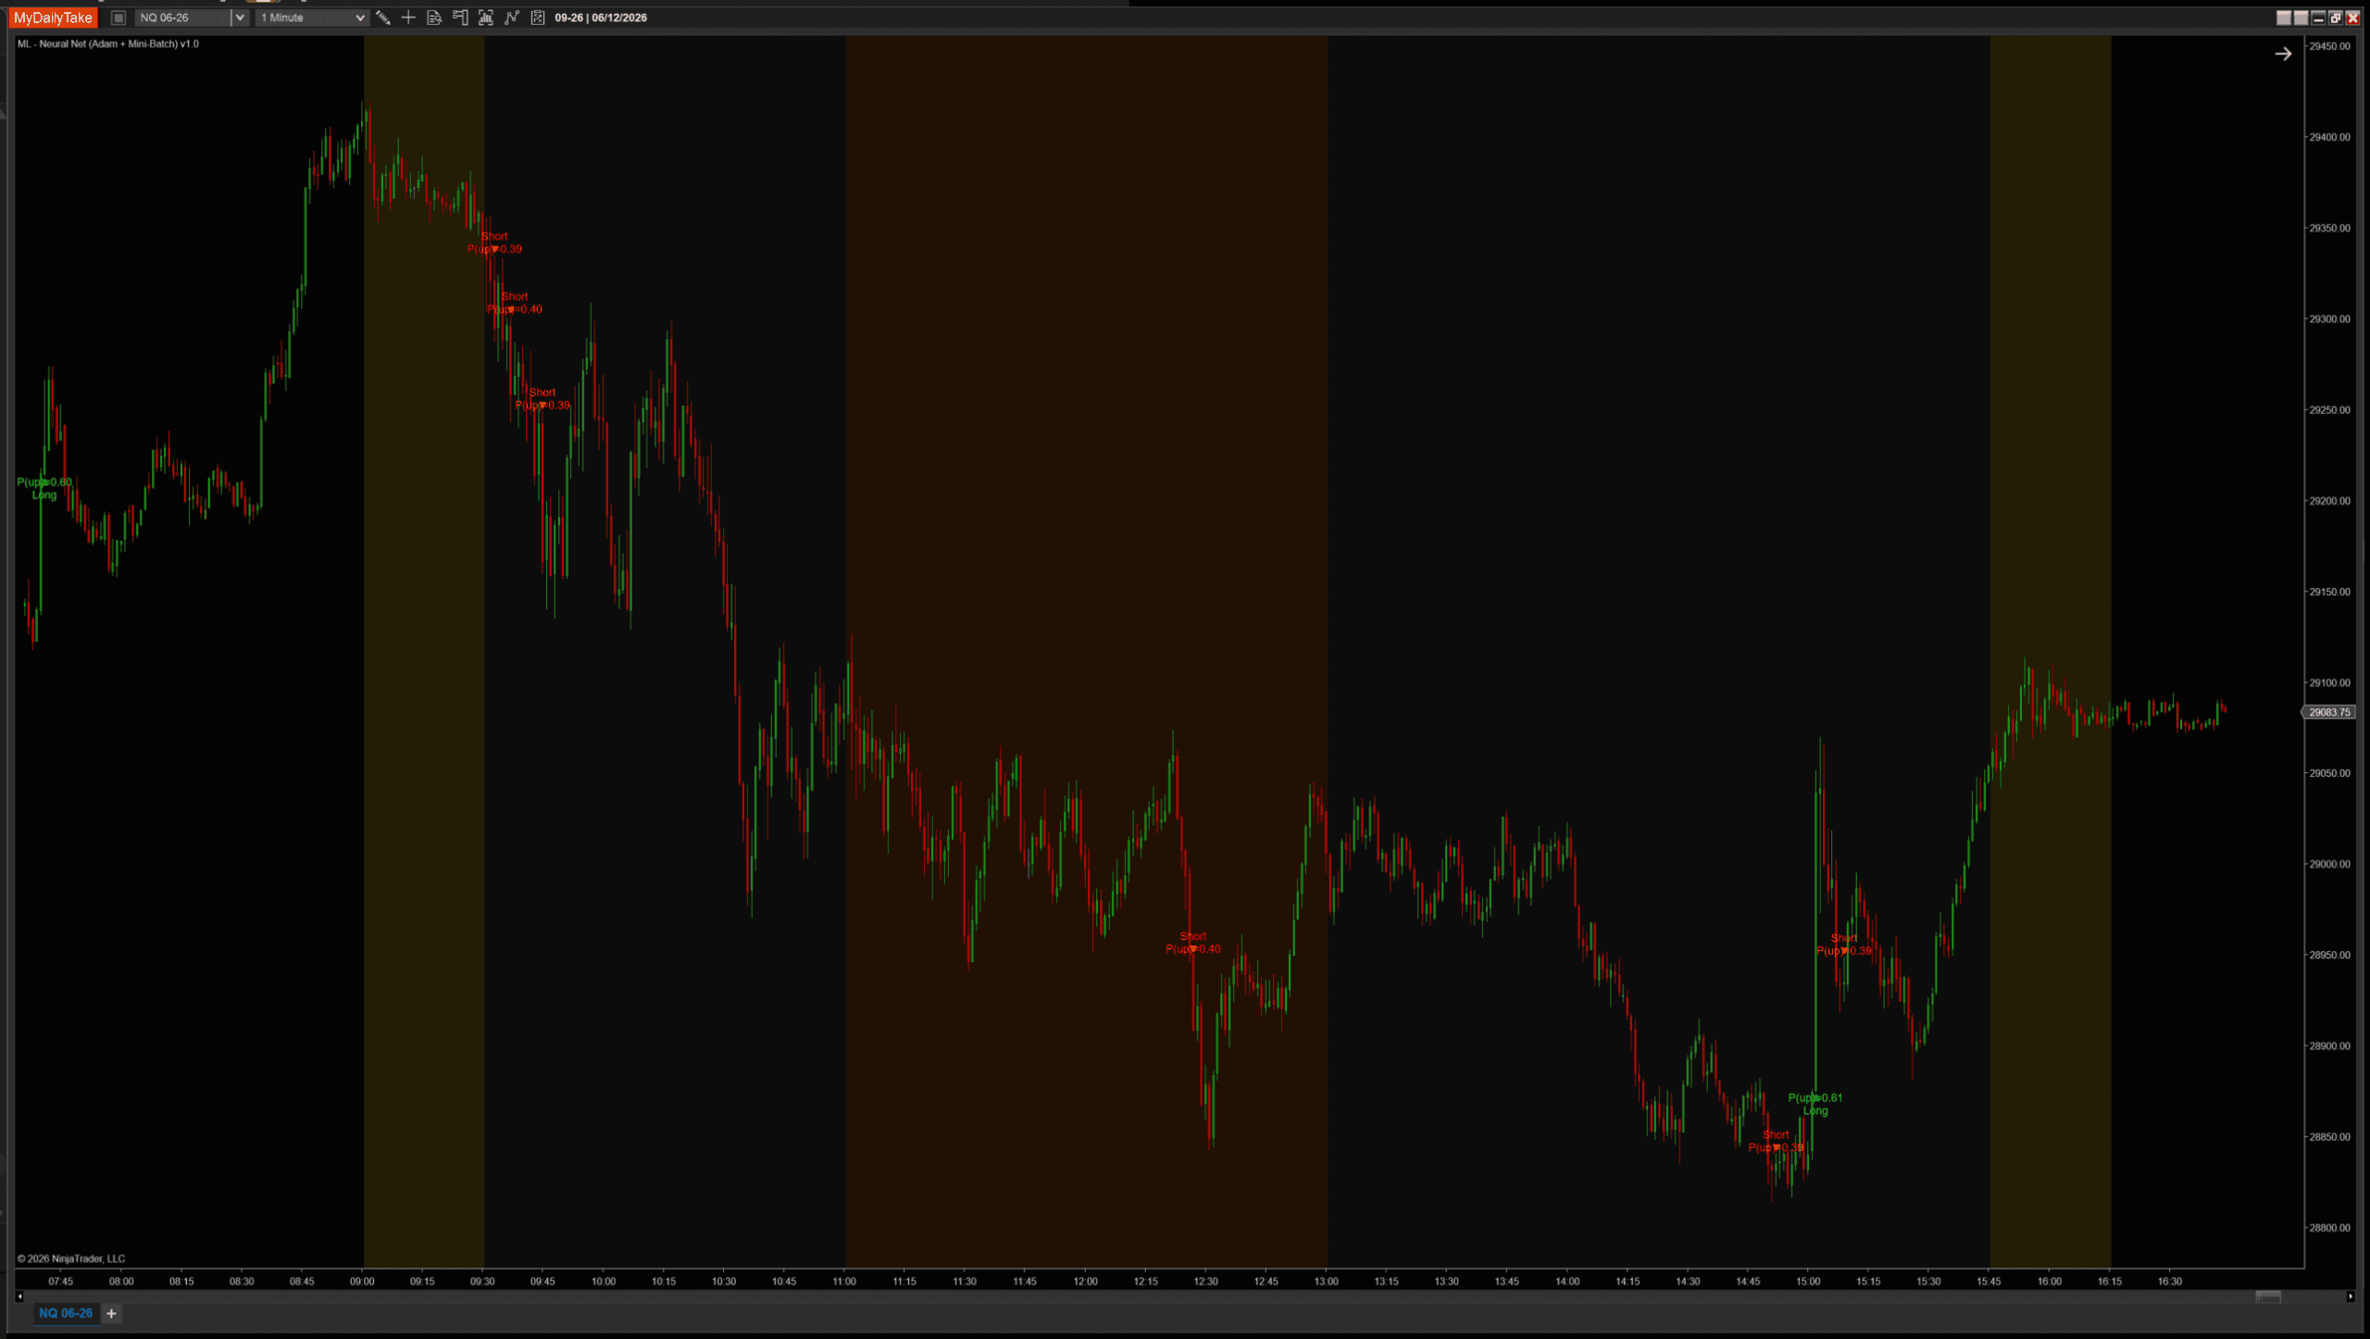Restore down the chart window
This screenshot has width=2370, height=1339.
click(x=2336, y=18)
